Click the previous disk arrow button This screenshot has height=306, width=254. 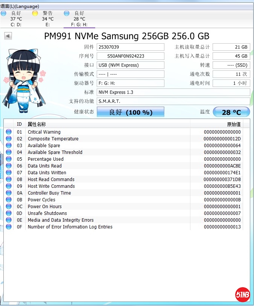pyautogui.click(x=8, y=36)
